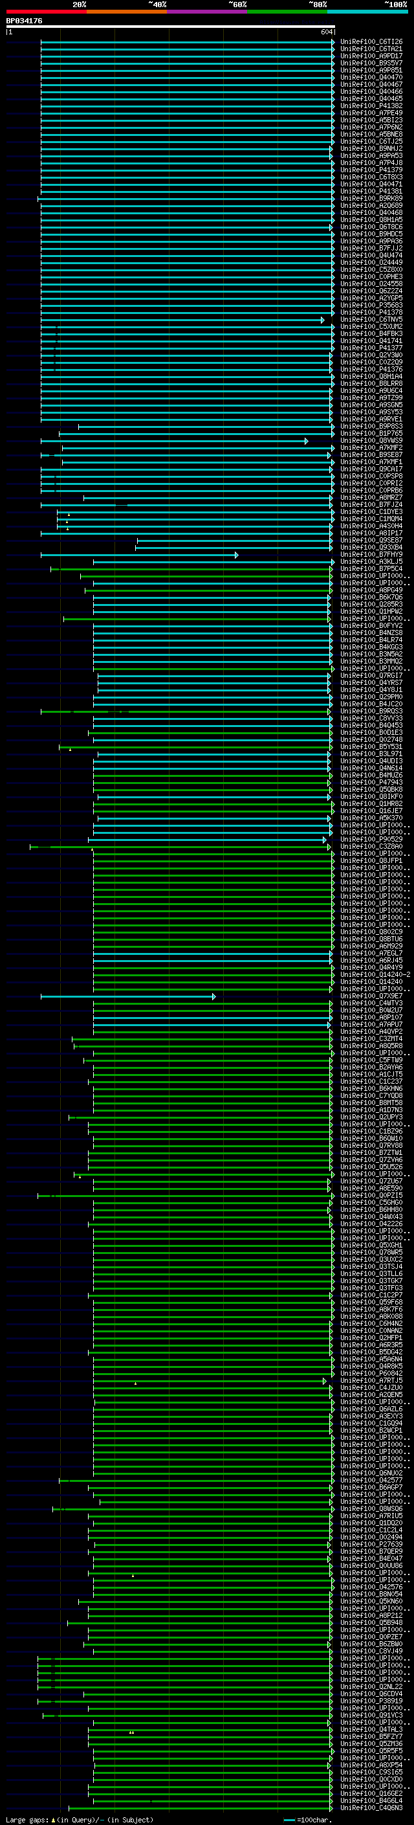Image resolution: width=414 pixels, height=1825 pixels.
Task: Click the arrowhead of the UniRef100_B7FHY9 alignment
Action: tap(236, 555)
